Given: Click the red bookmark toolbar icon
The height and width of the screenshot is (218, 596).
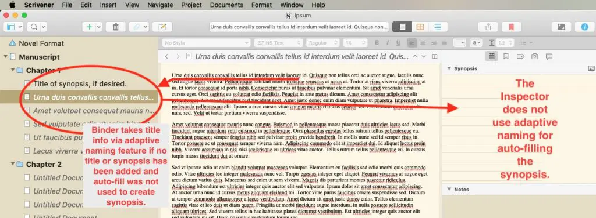Looking at the screenshot, I should coord(511,27).
